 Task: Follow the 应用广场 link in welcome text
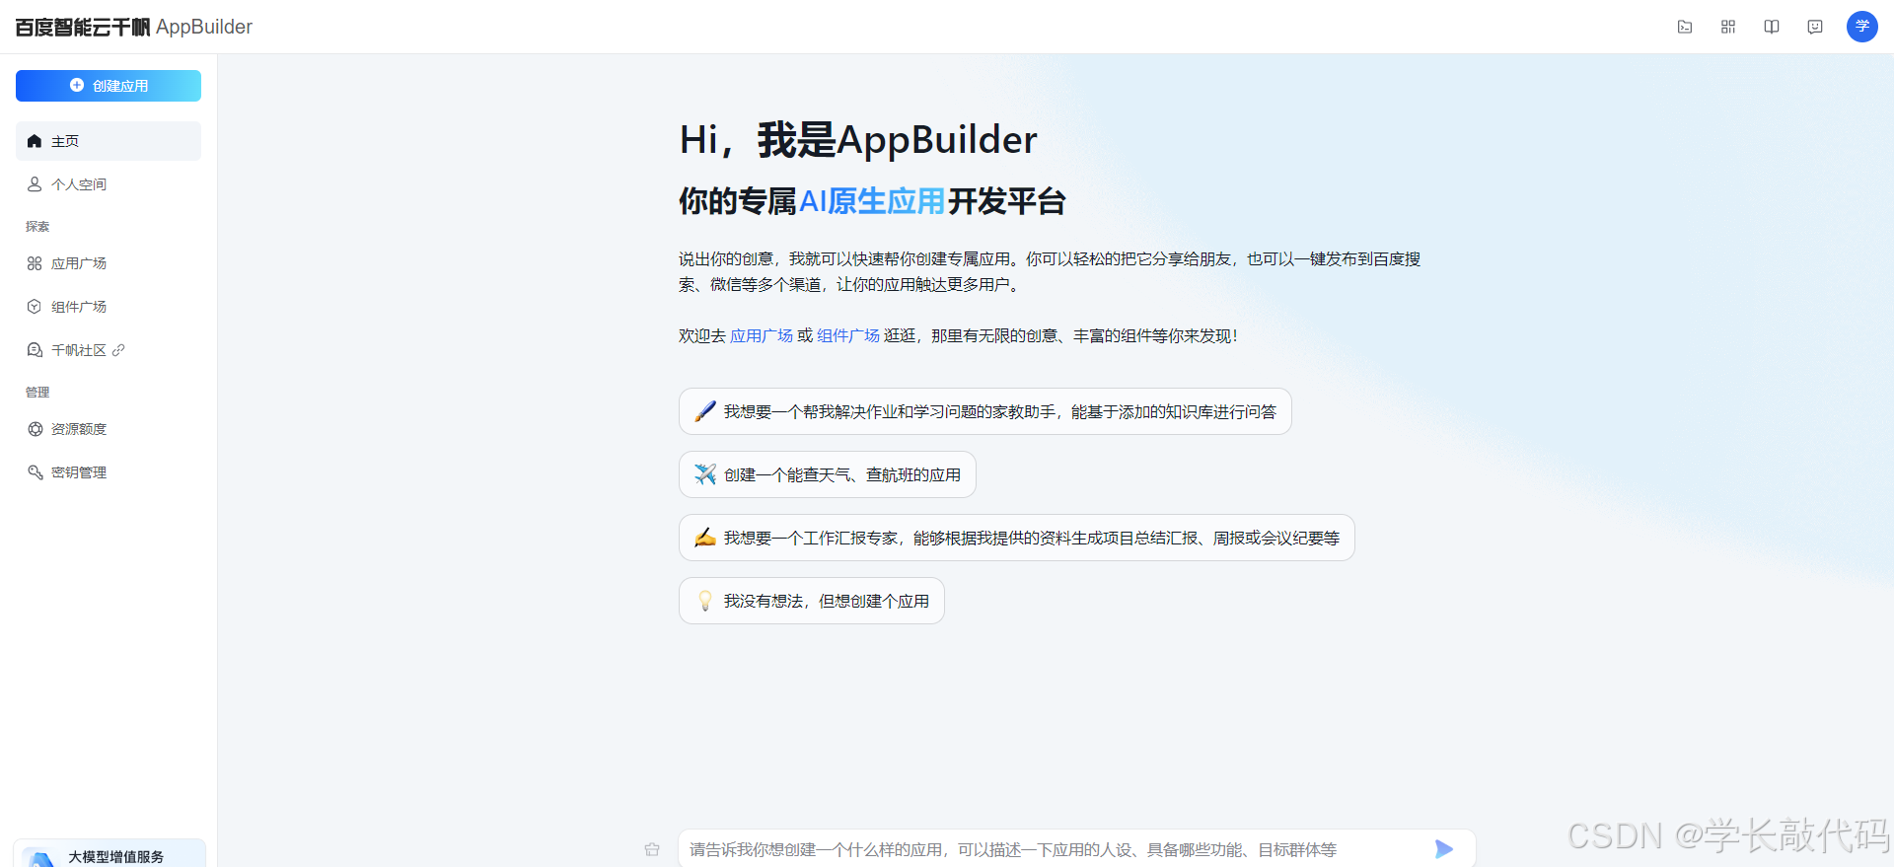(x=762, y=336)
